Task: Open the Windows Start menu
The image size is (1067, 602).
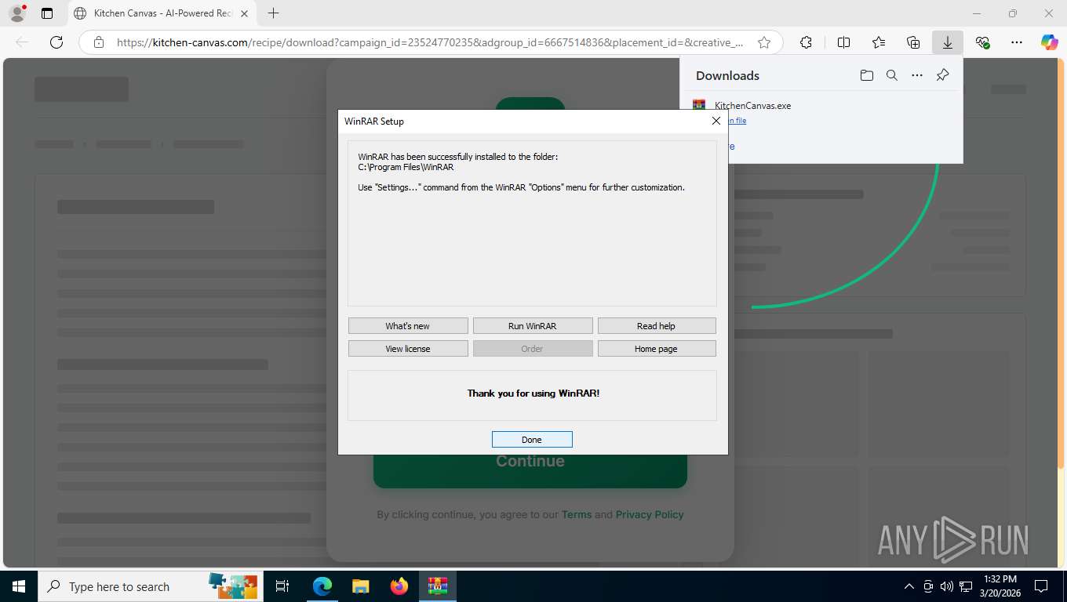Action: (19, 586)
